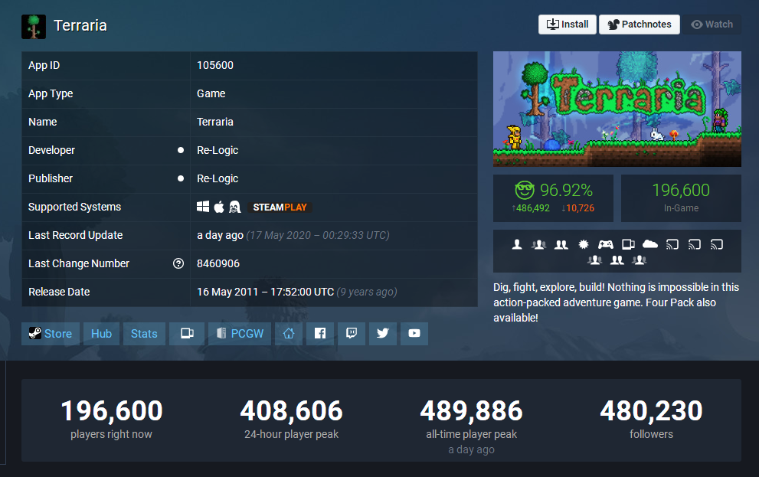Open the PCGW wiki link

pos(240,333)
